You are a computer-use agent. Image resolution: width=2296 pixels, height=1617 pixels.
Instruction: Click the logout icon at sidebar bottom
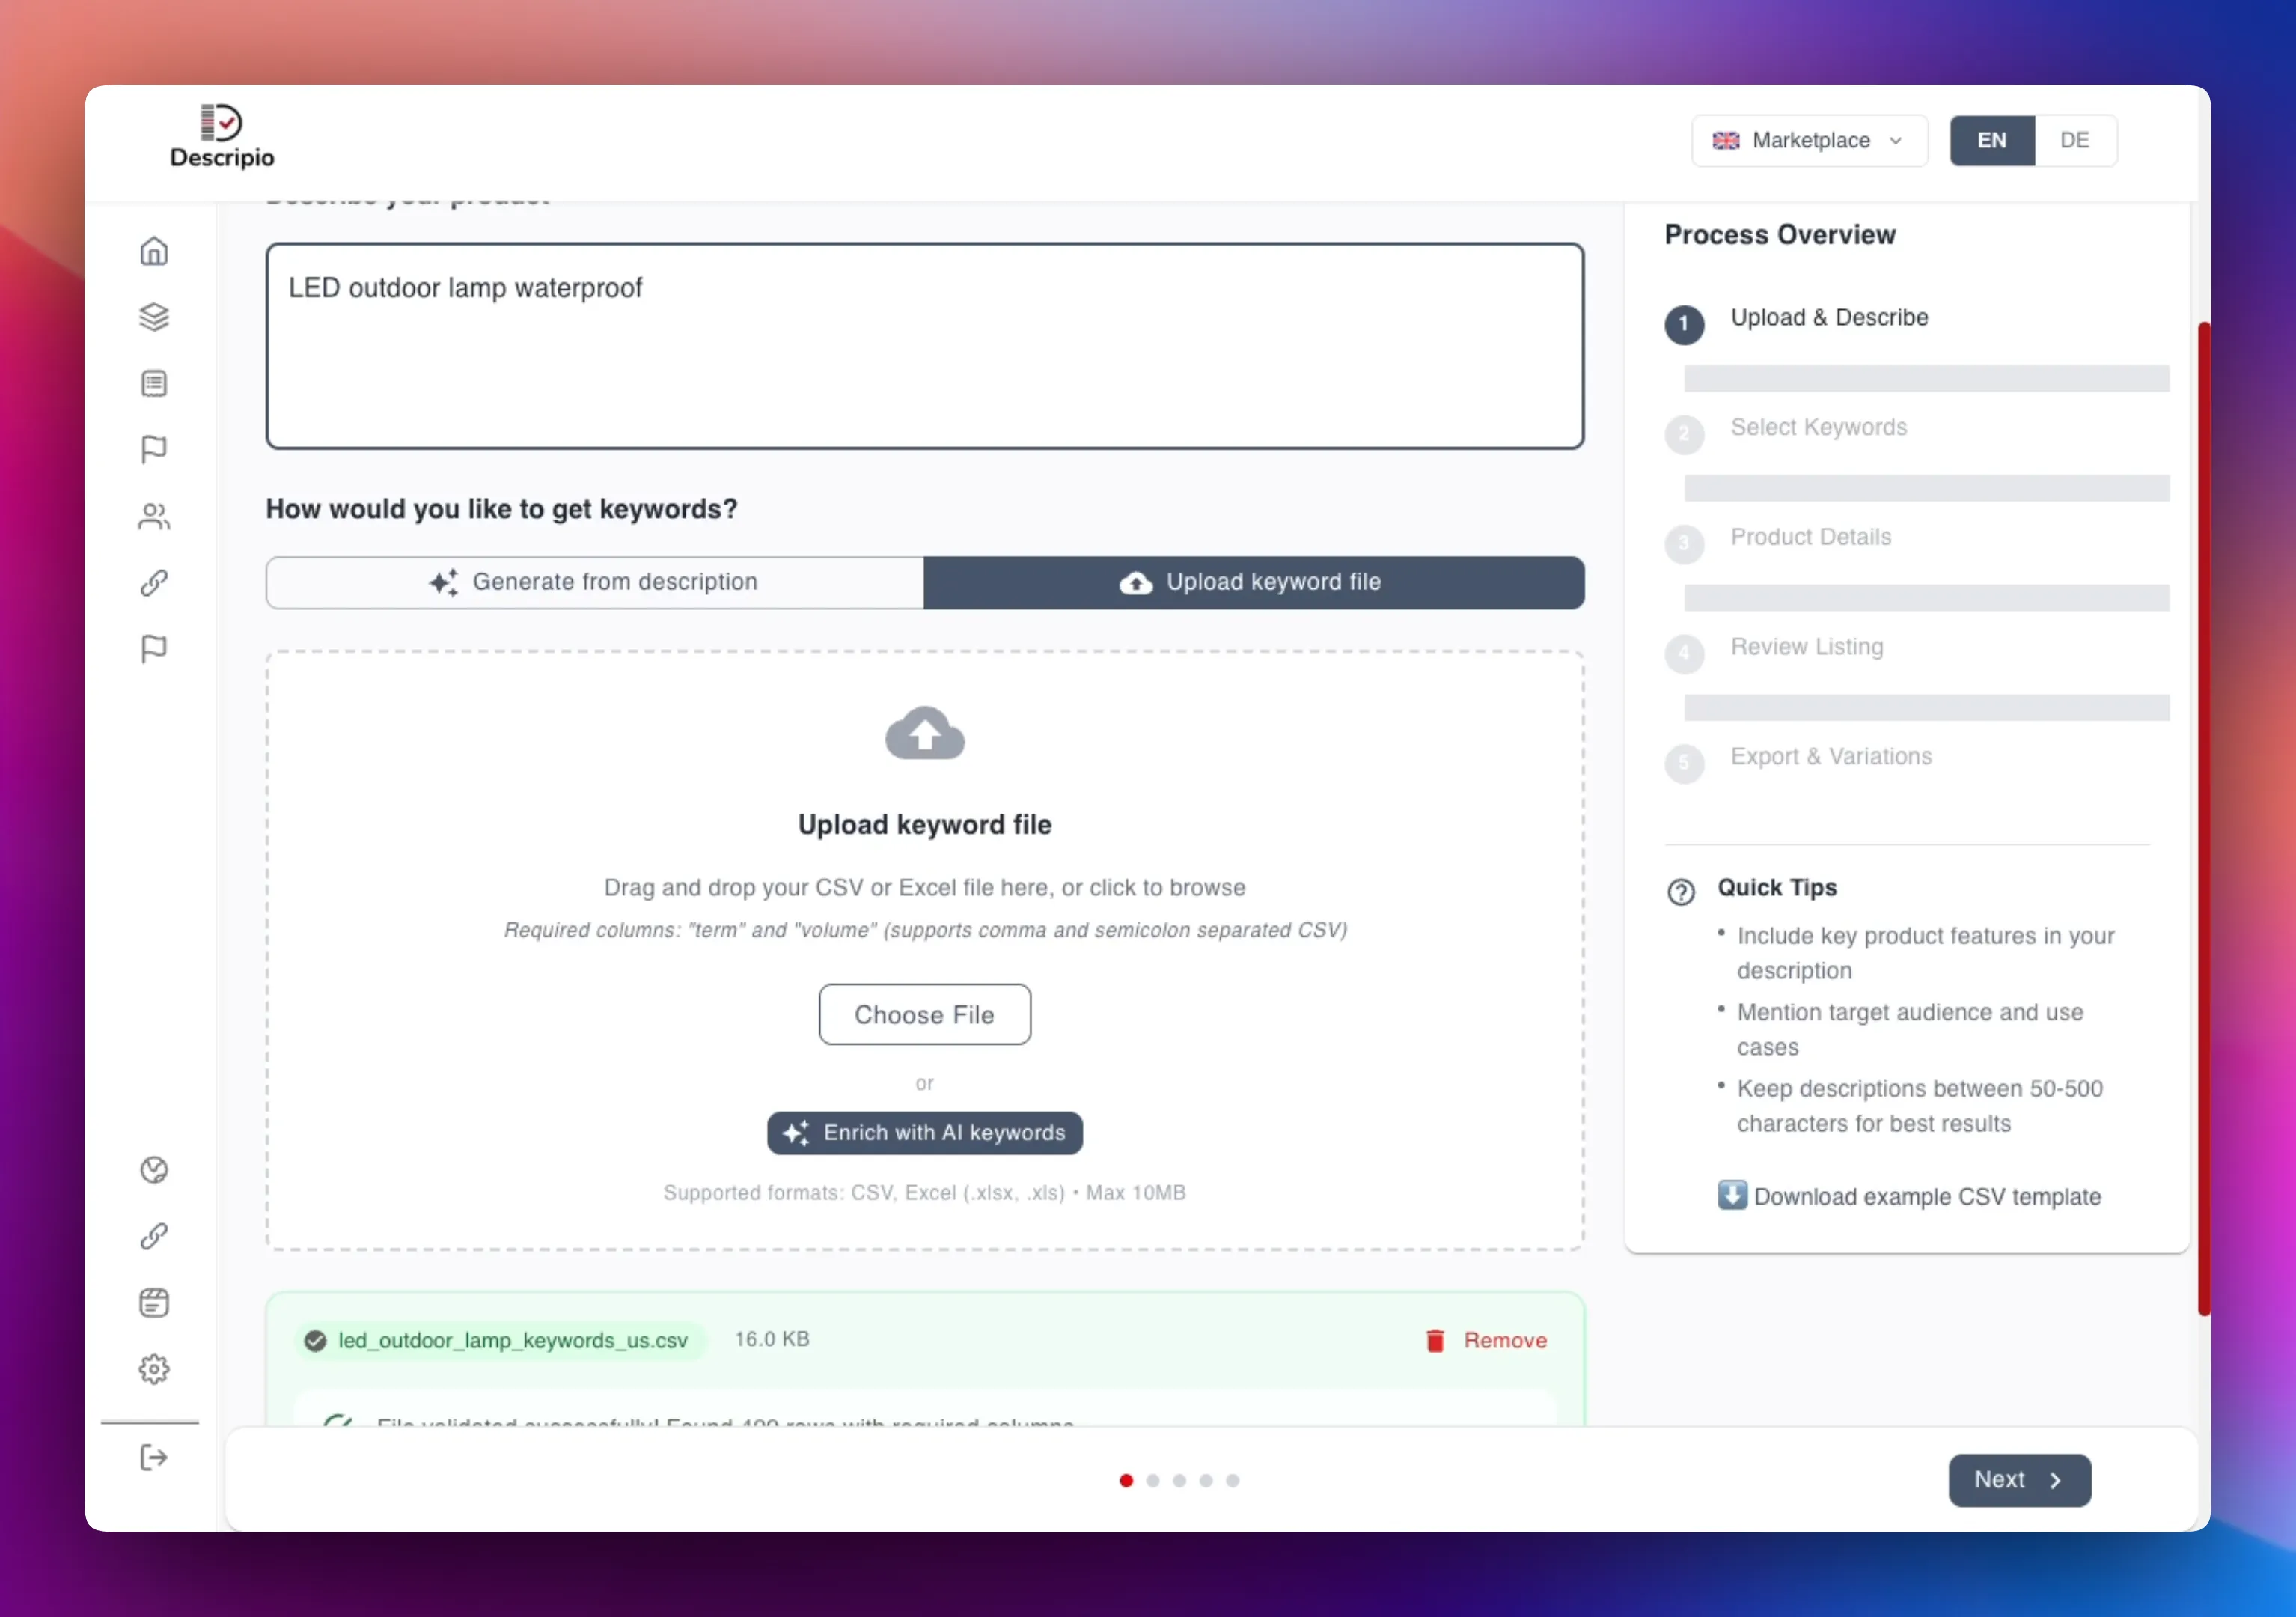[x=154, y=1457]
